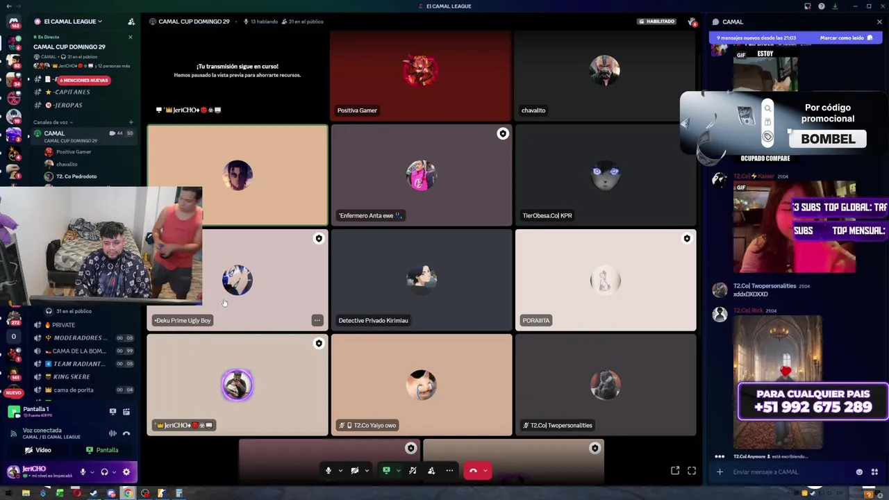Focus the PORAIIITA participant tile

coord(605,280)
